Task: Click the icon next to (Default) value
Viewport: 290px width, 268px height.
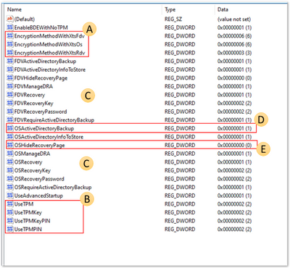Action: tap(10, 19)
